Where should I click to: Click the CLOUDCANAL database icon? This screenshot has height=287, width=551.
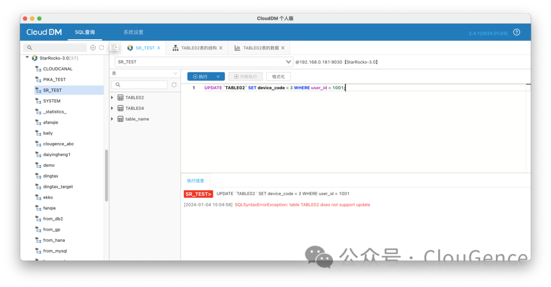(x=38, y=69)
